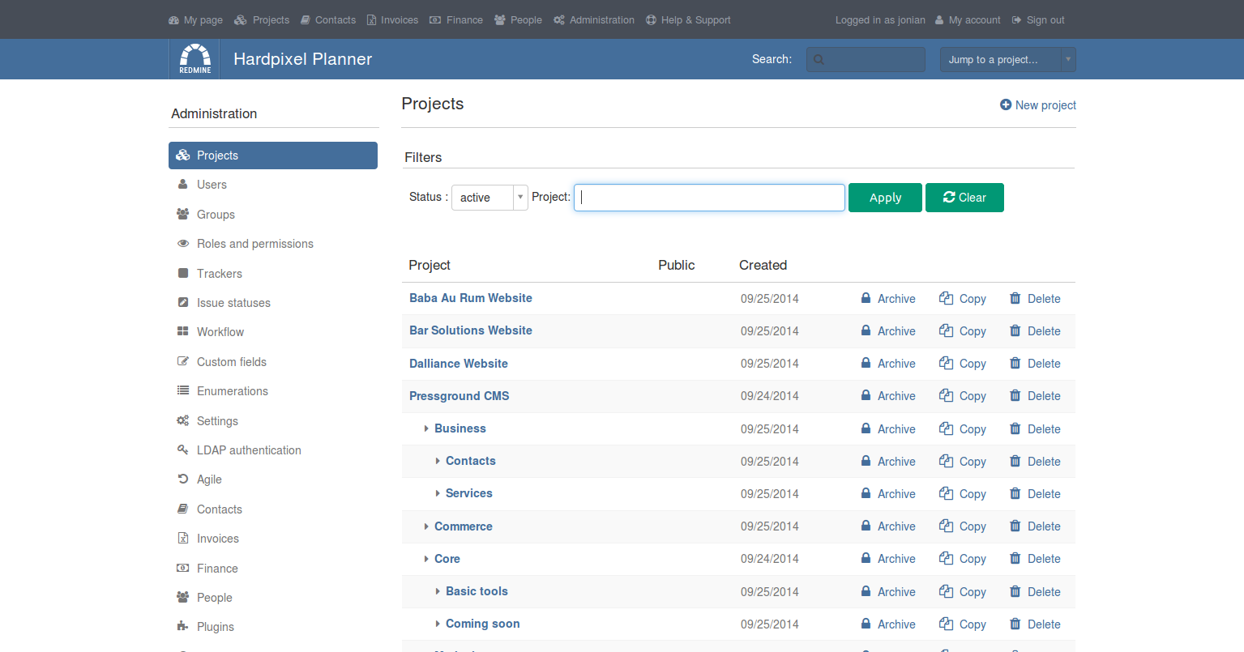Image resolution: width=1244 pixels, height=652 pixels.
Task: Click the copy icon for Dalliance Website
Action: [x=947, y=363]
